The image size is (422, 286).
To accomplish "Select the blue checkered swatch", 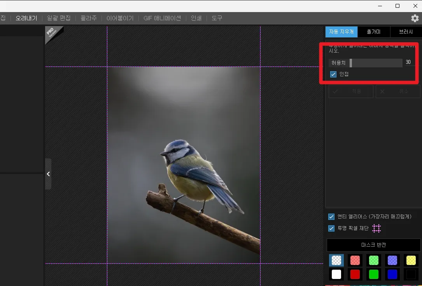I will (392, 260).
